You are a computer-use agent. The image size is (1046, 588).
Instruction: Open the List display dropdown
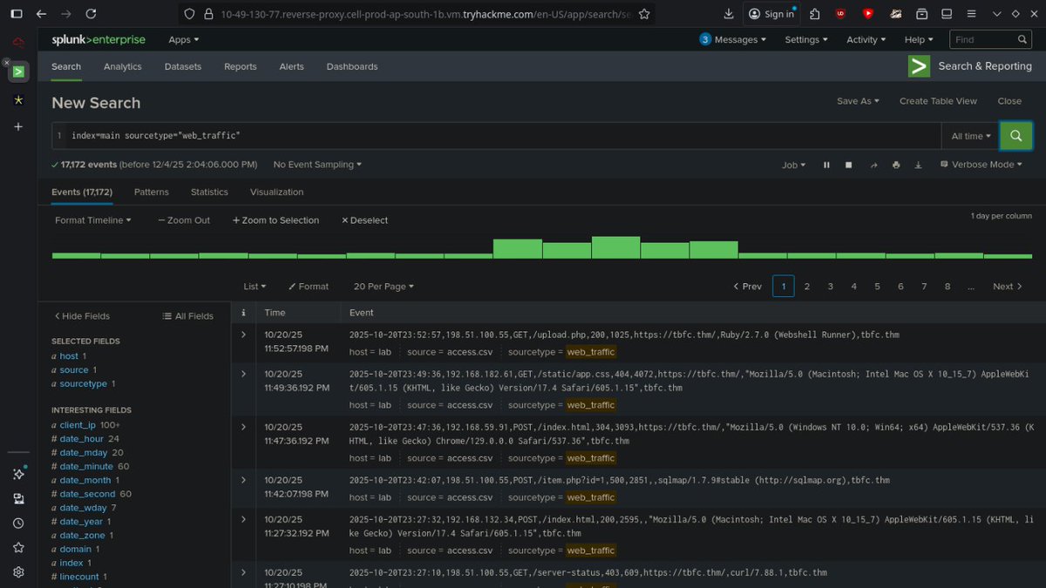point(255,287)
